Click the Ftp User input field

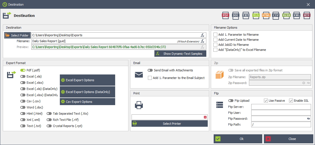tap(281, 113)
